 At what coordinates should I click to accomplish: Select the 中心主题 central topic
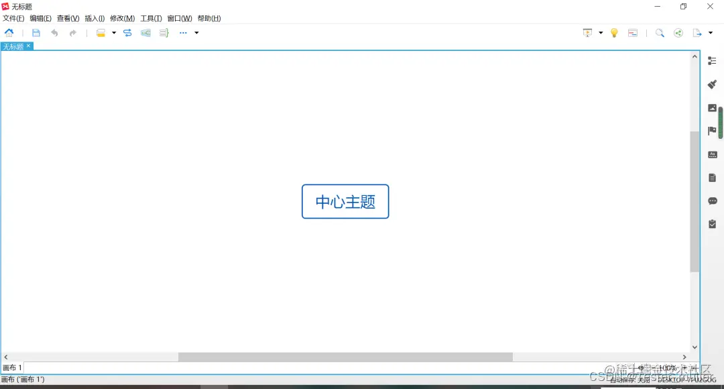345,201
